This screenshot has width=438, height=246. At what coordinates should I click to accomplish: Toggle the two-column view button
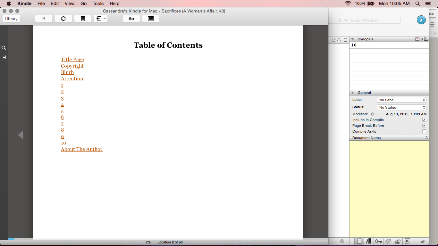pyautogui.click(x=151, y=19)
